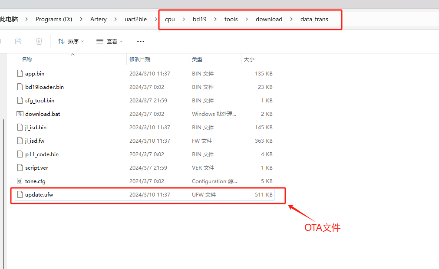Click the 363 KB size cell
Viewport: 439px width, 269px height.
264,141
